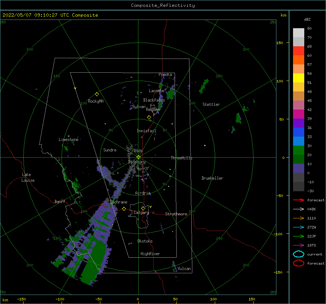
Task: Click the green echo patch east of Stettler
Action: tap(238, 119)
